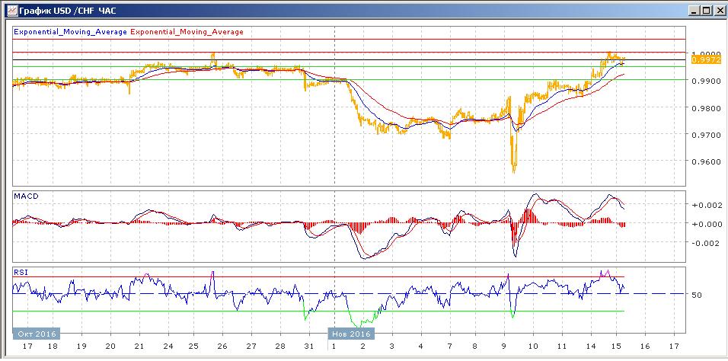
Task: Select date 10 on the time axis
Action: coord(534,347)
